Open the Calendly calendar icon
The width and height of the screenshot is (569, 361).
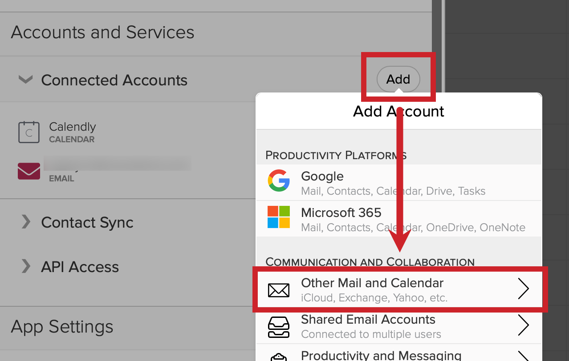[29, 132]
